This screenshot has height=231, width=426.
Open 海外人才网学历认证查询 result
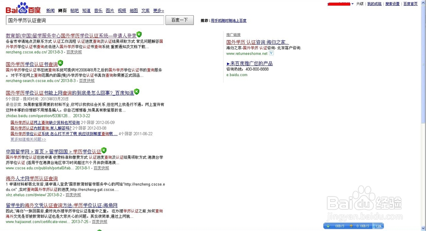click(x=32, y=178)
